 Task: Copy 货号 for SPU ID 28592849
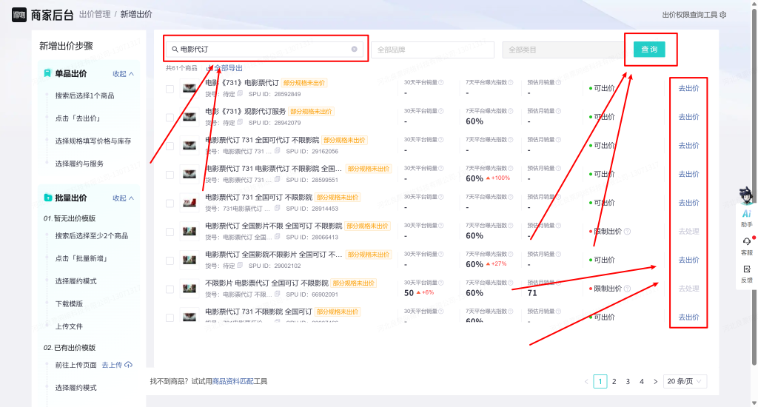(240, 94)
